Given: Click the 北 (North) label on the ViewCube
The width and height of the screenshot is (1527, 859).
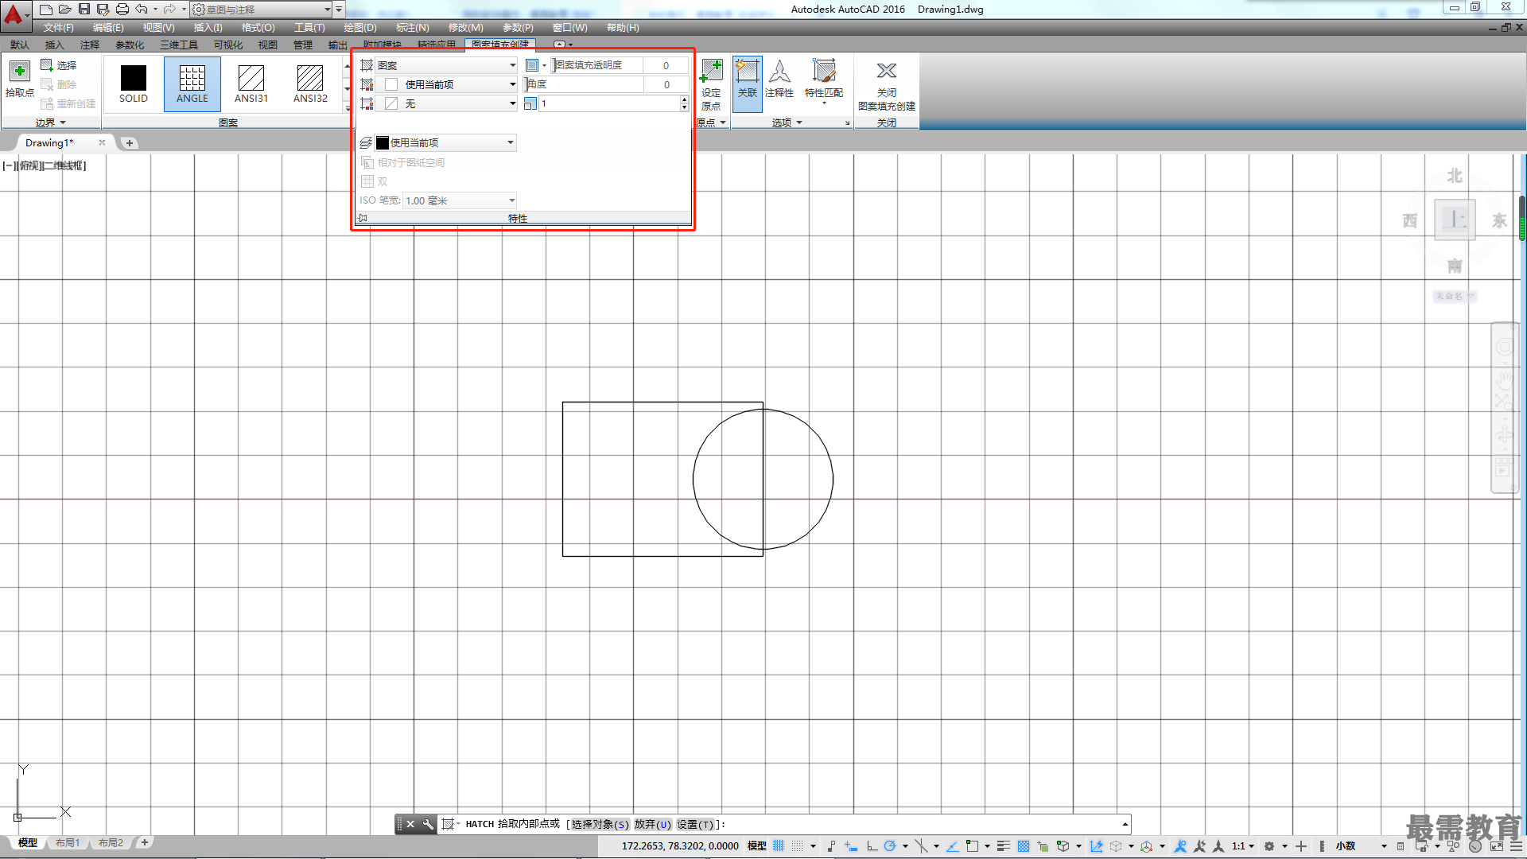Looking at the screenshot, I should tap(1455, 176).
